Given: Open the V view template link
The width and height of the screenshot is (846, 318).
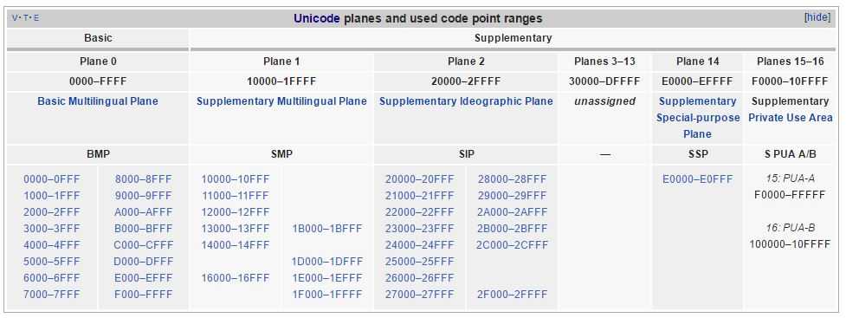Looking at the screenshot, I should tap(14, 18).
